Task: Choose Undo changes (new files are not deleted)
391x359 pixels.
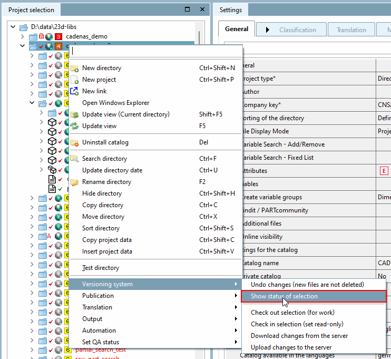Action: click(314, 285)
